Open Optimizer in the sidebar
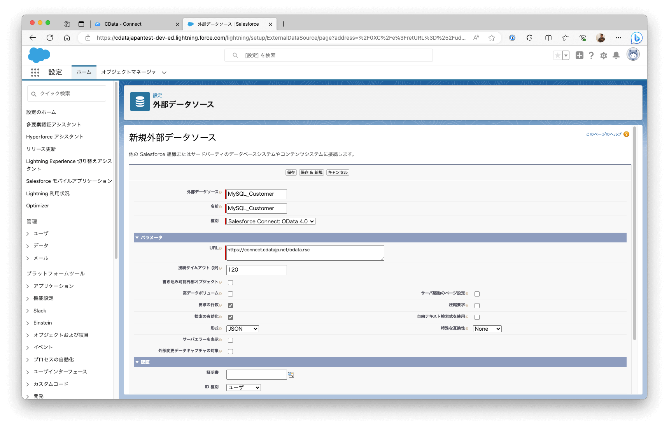Image resolution: width=669 pixels, height=428 pixels. point(38,206)
